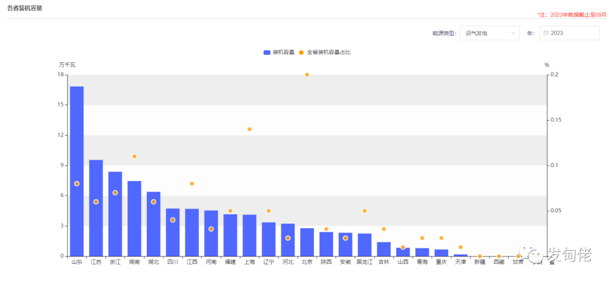Click the orange dot above 上海
612x282 pixels.
(249, 129)
